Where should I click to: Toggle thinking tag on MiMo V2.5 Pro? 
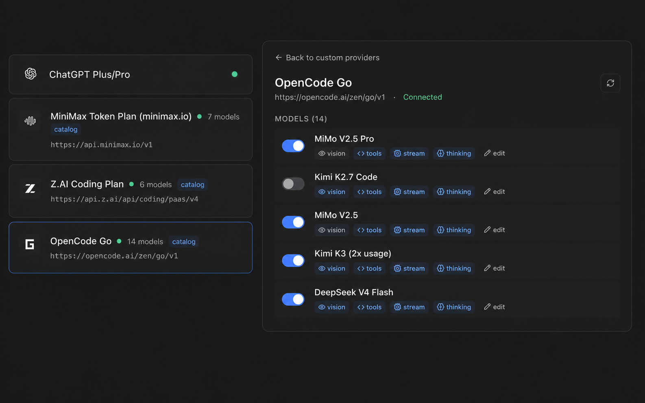[454, 153]
